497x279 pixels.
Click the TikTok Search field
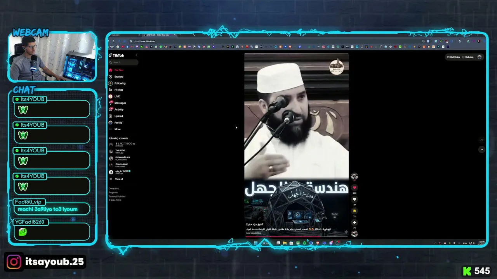click(x=123, y=62)
